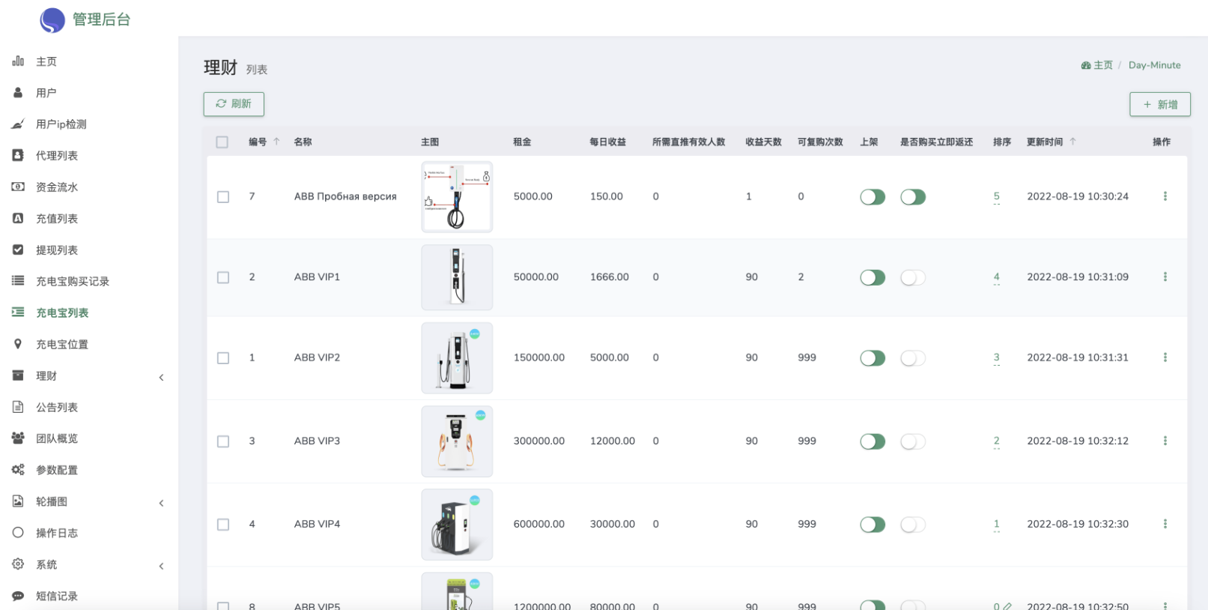
Task: Sort by 更新时间 column arrow
Action: click(x=1072, y=141)
